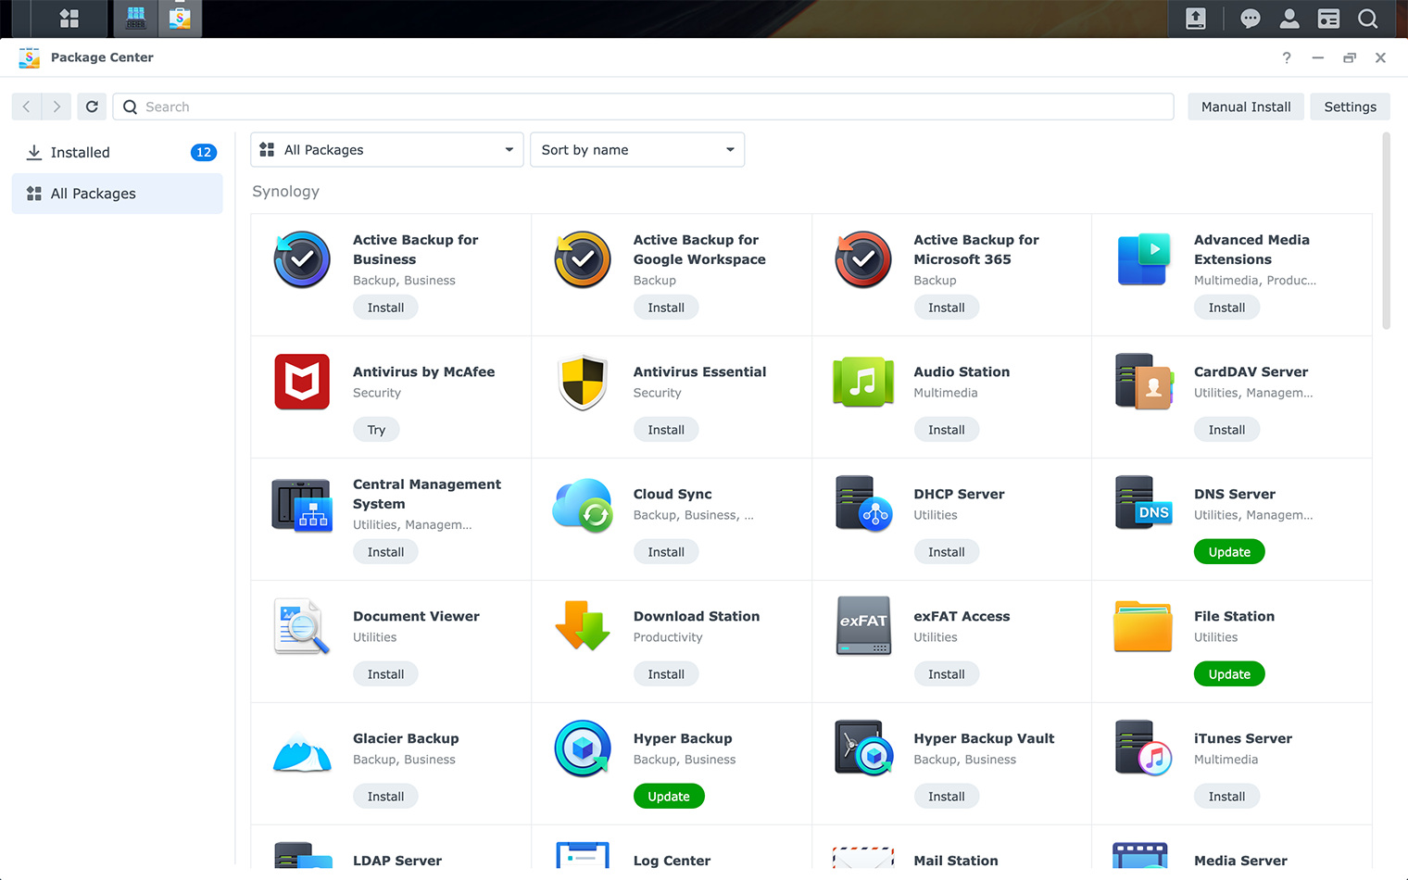The image size is (1408, 880).
Task: Open the Options person icon in the taskbar
Action: point(1289,19)
